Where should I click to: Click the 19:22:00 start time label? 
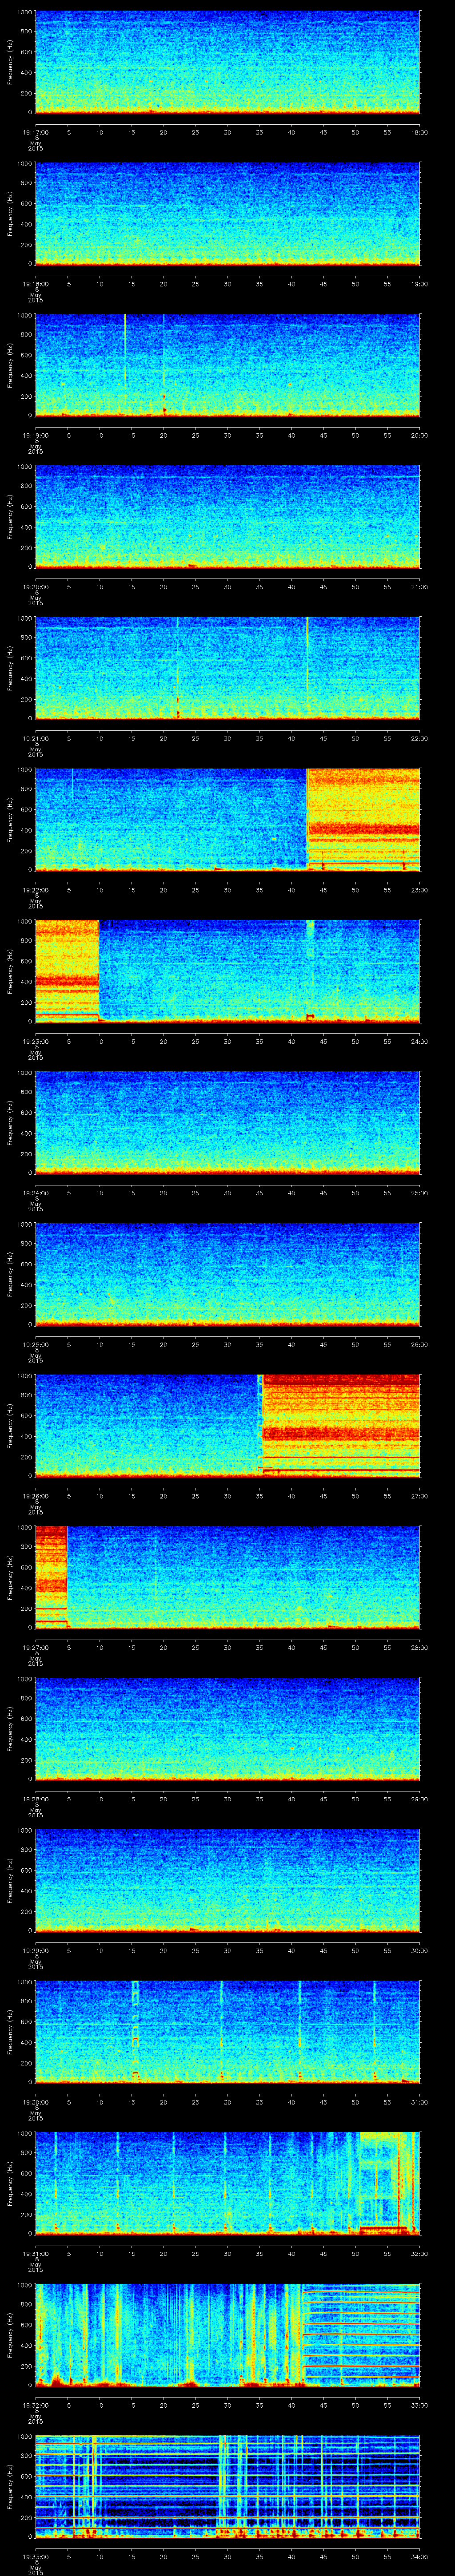pos(35,890)
